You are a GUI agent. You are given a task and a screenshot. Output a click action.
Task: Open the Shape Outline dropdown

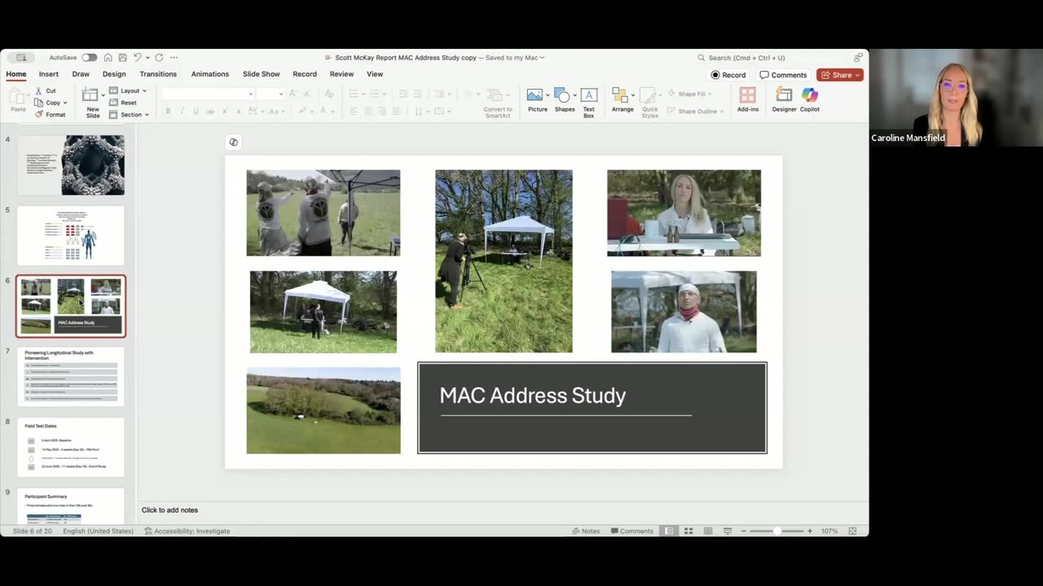(695, 111)
